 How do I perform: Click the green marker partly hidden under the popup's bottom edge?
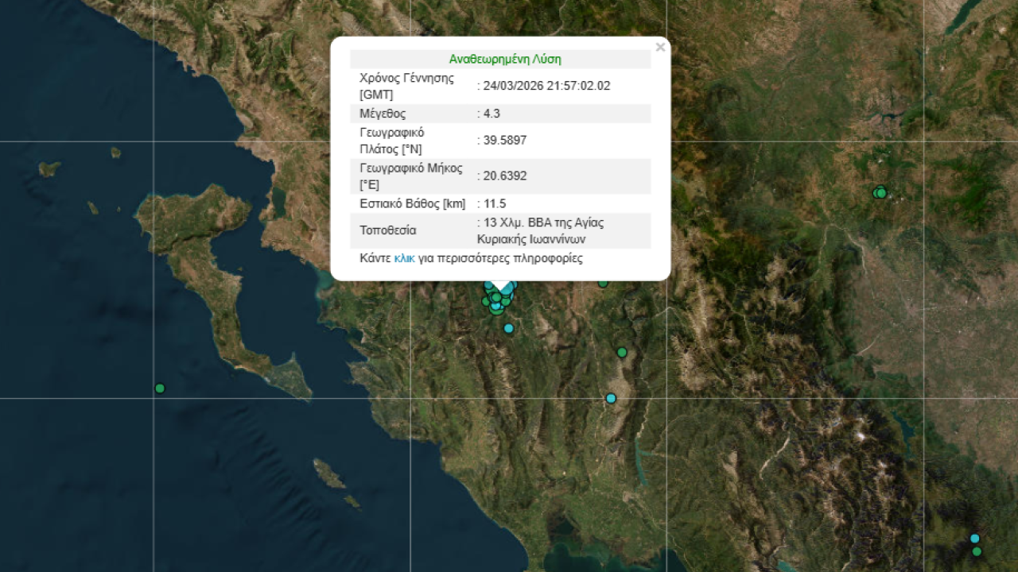603,283
